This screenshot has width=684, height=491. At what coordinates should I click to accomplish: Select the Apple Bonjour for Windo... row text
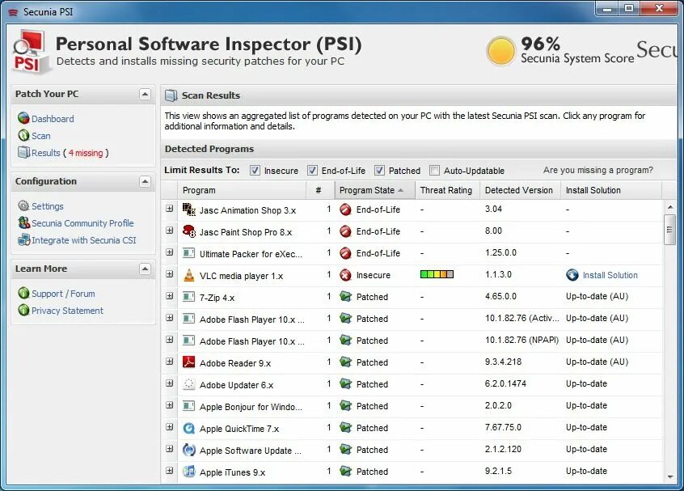click(x=251, y=407)
